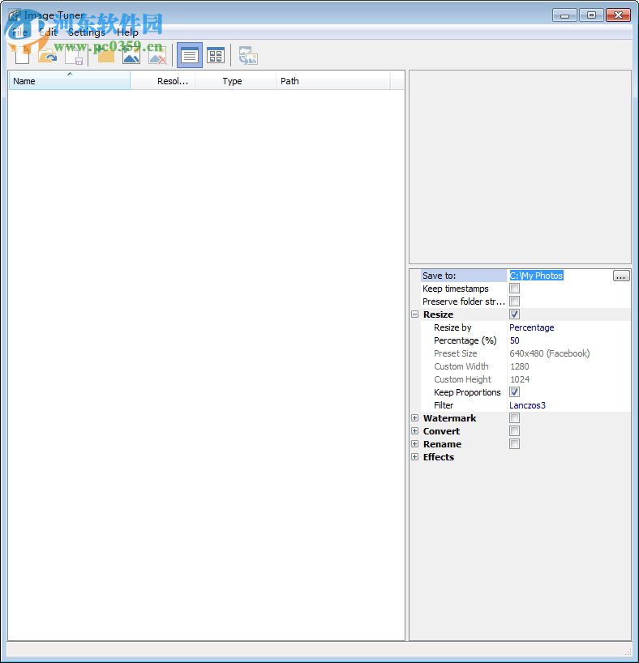The width and height of the screenshot is (639, 663).
Task: Enable the Convert task checkbox
Action: (x=515, y=431)
